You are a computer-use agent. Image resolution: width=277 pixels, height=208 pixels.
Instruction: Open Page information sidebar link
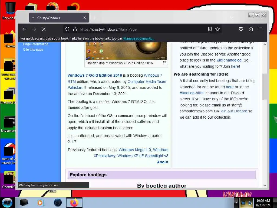(x=35, y=44)
